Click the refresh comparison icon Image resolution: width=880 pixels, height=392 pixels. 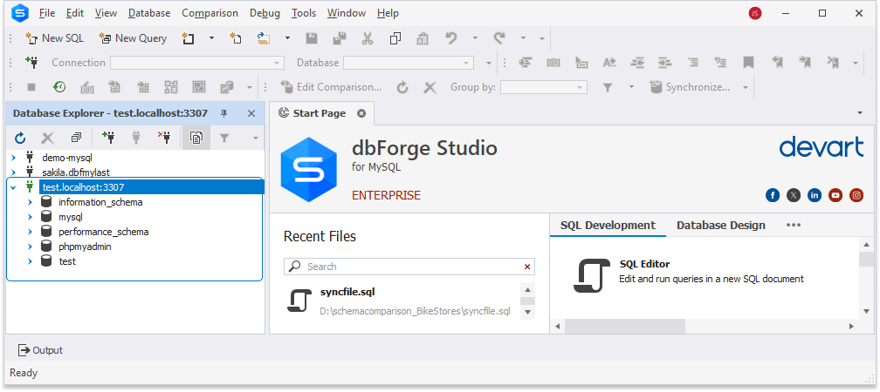402,87
